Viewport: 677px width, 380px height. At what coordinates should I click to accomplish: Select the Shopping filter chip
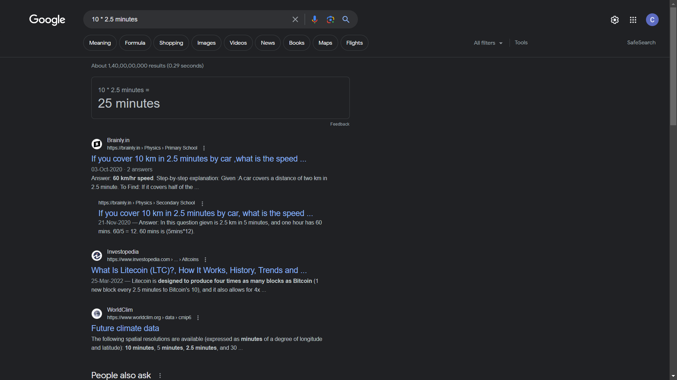tap(171, 43)
